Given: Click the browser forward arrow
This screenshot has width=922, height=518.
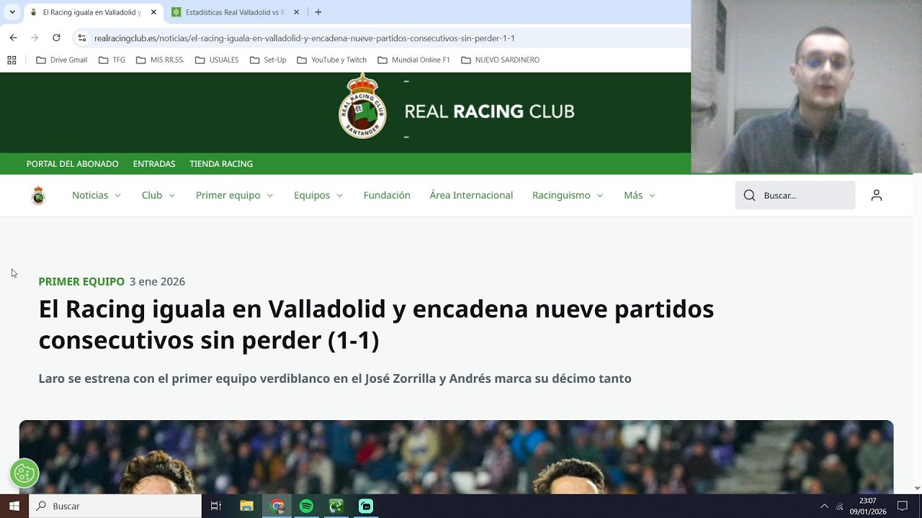Looking at the screenshot, I should pyautogui.click(x=35, y=37).
